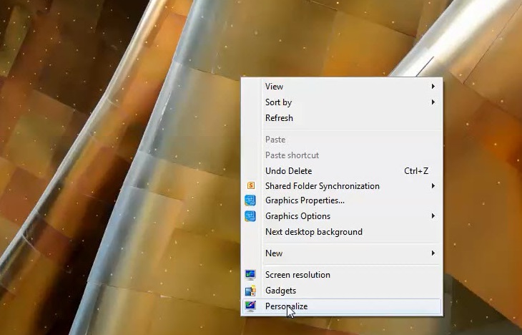Expand the Sort by submenu arrow
Screen dimensions: 522x335
[x=433, y=102]
